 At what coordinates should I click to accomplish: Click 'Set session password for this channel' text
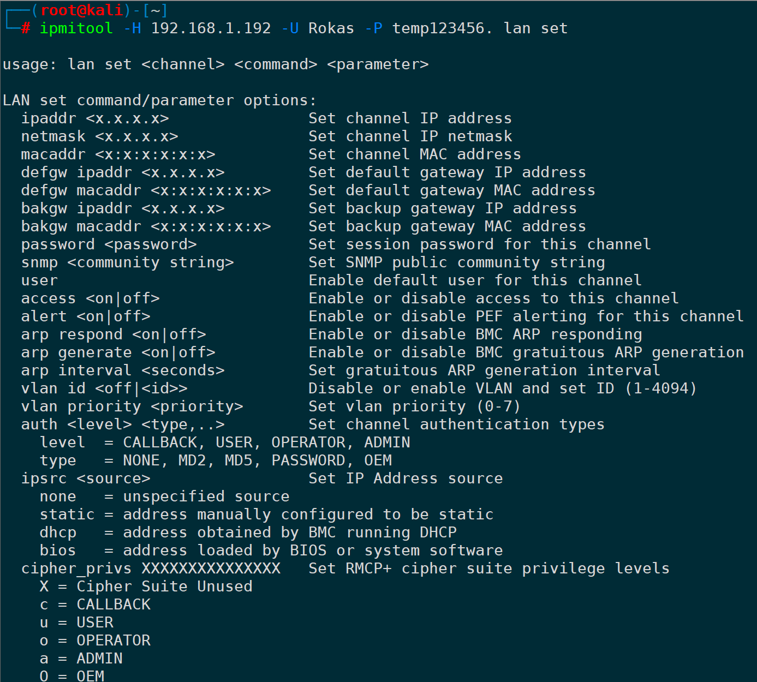(x=479, y=244)
